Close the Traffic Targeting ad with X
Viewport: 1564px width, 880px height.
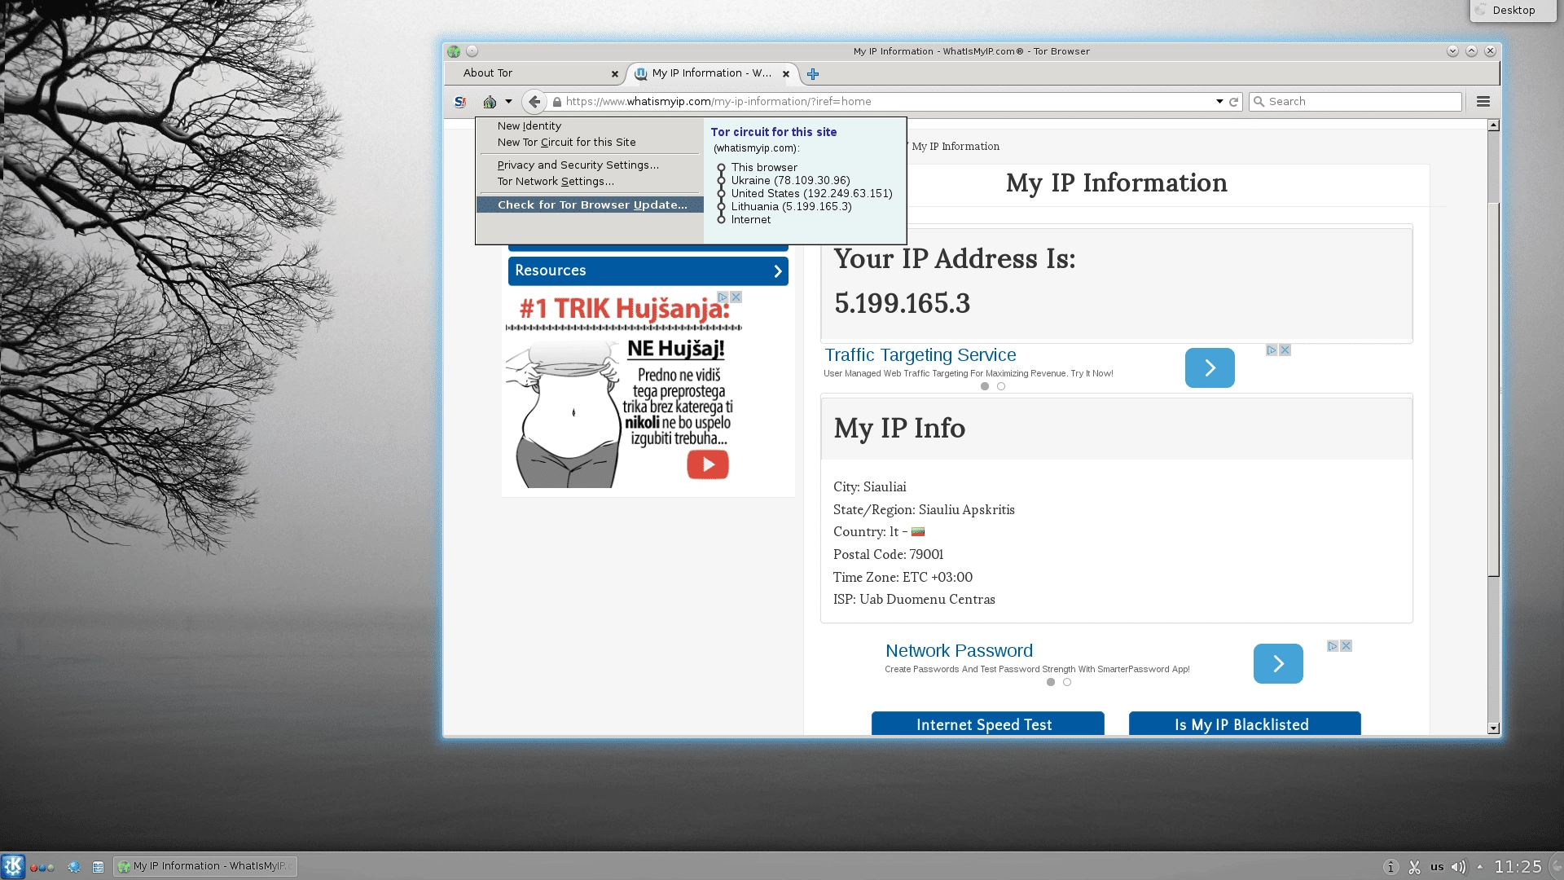point(1285,350)
